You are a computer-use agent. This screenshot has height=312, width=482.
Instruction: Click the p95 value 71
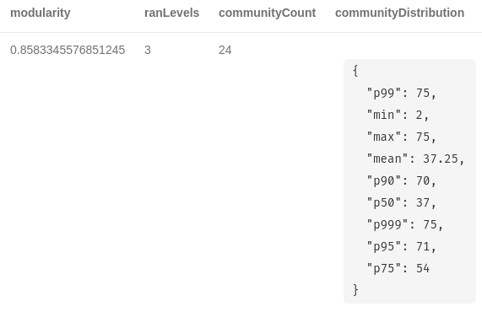point(423,246)
